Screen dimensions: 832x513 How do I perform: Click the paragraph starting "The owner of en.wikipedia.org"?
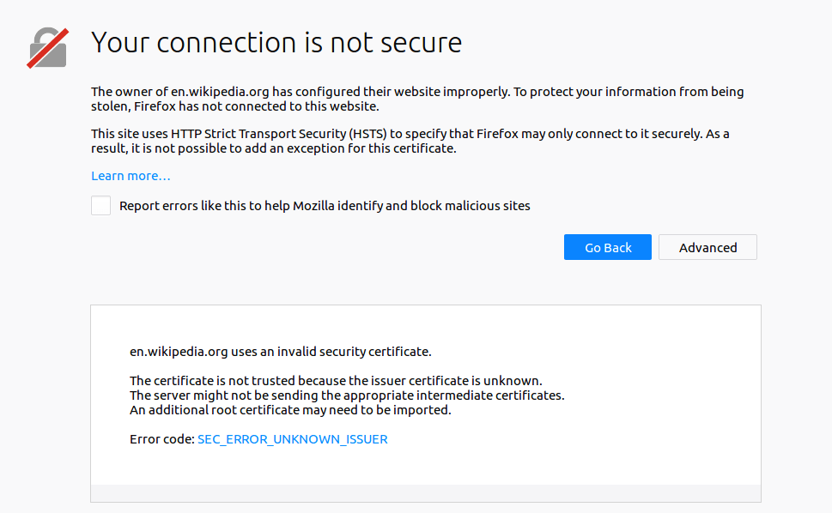pyautogui.click(x=417, y=99)
